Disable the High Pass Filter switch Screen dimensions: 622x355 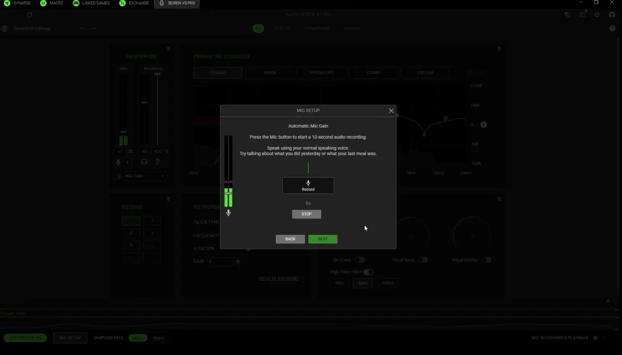click(x=368, y=272)
